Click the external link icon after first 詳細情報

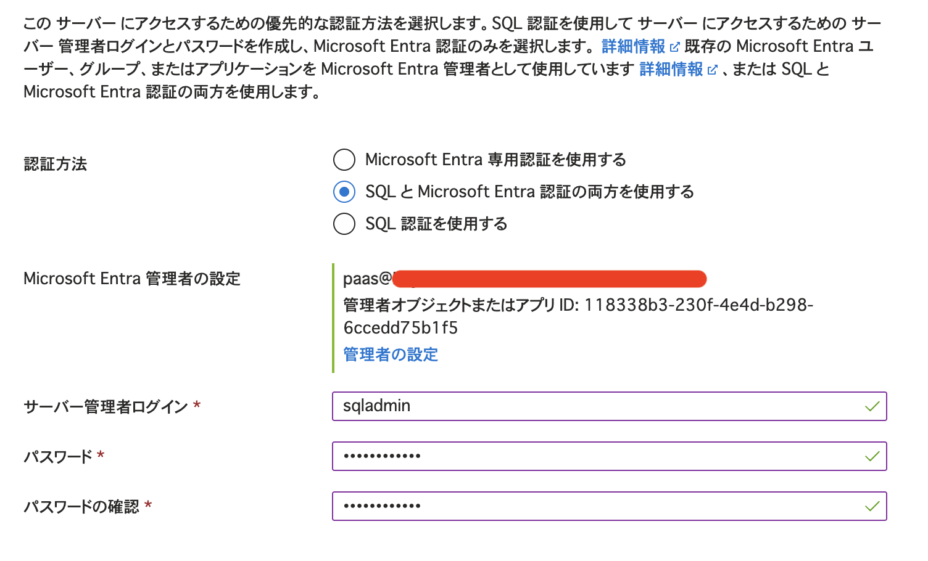[676, 46]
